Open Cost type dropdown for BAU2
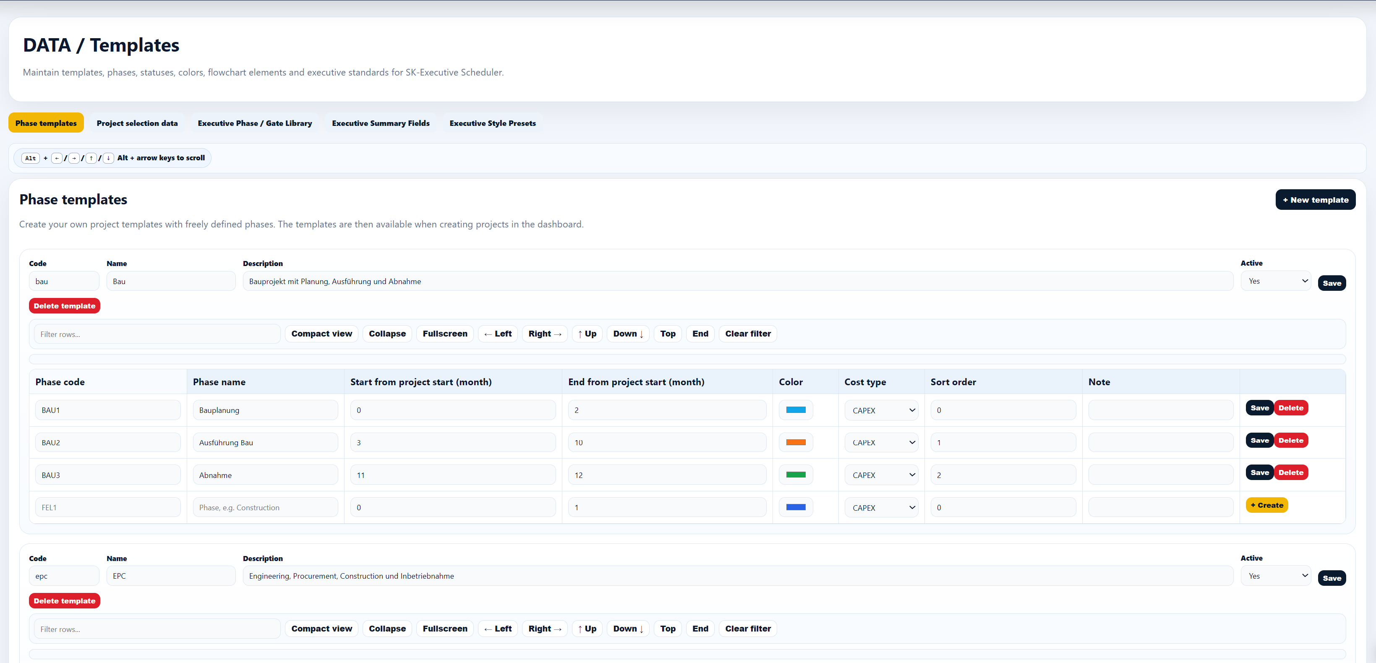 tap(881, 442)
